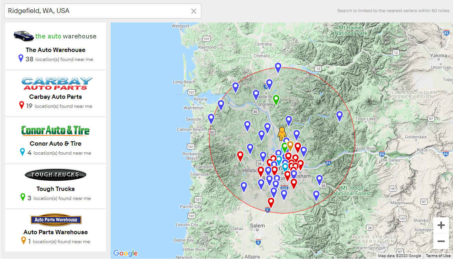The image size is (453, 259).
Task: Click the Conor Auto & Tire name text
Action: (56, 144)
